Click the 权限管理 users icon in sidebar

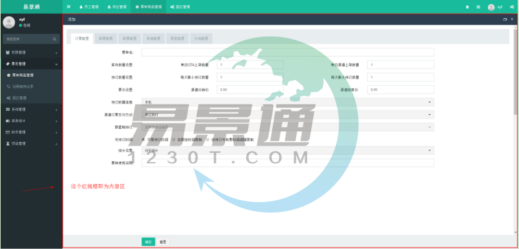point(8,52)
